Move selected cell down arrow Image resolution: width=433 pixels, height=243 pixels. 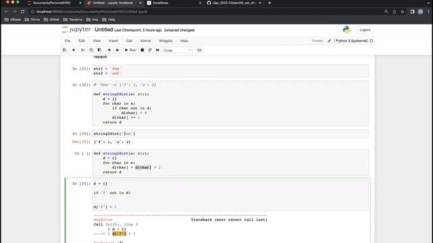coord(117,50)
